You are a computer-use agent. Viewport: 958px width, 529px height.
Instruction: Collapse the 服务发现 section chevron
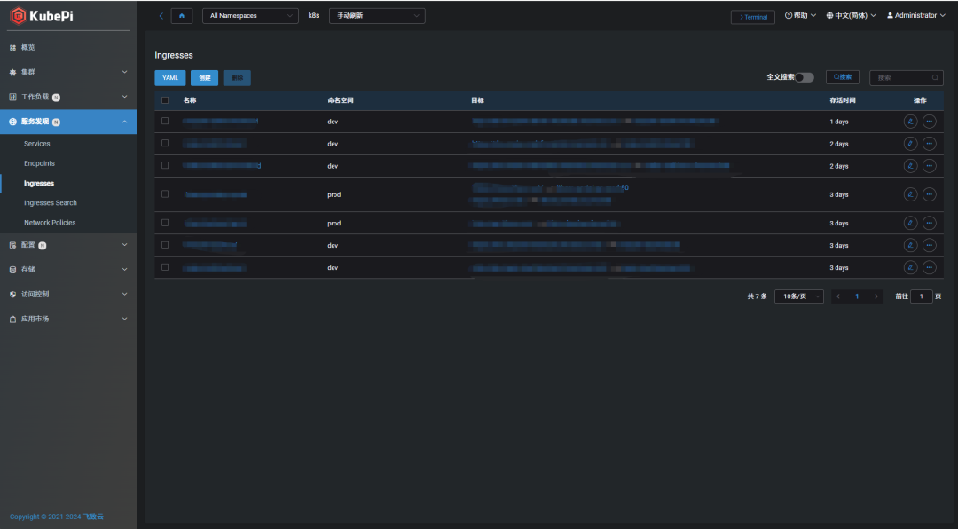(125, 122)
